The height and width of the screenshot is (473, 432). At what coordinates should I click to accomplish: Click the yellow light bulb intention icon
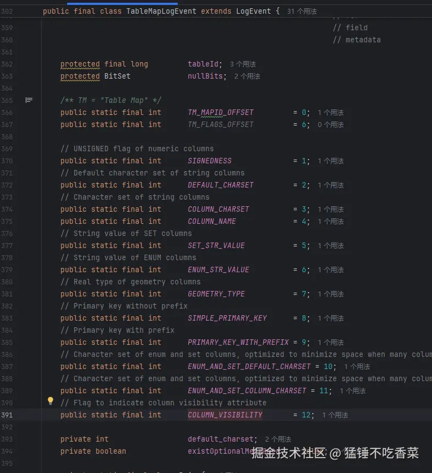[51, 400]
